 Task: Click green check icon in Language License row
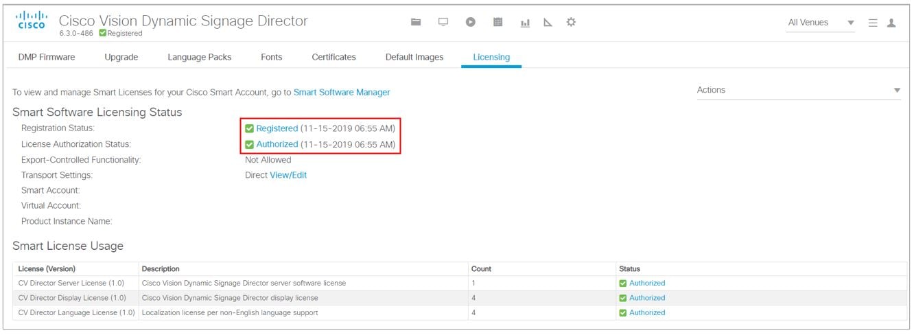[x=623, y=312]
